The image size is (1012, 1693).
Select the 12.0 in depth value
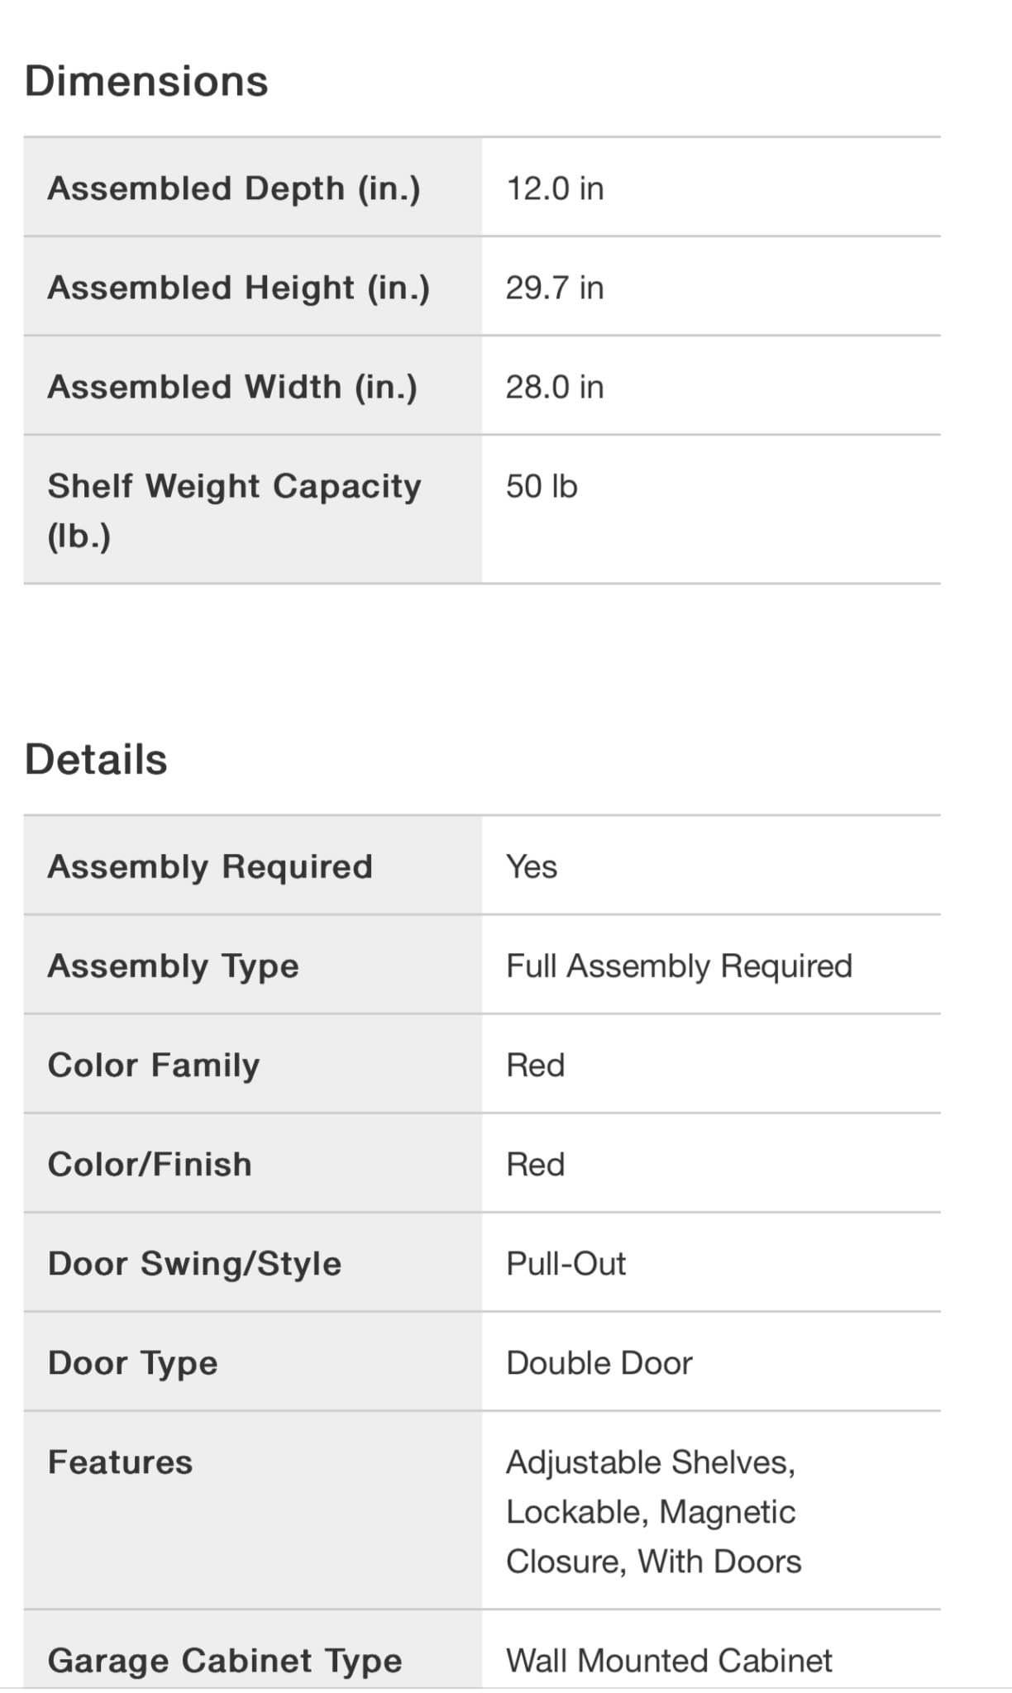click(555, 188)
